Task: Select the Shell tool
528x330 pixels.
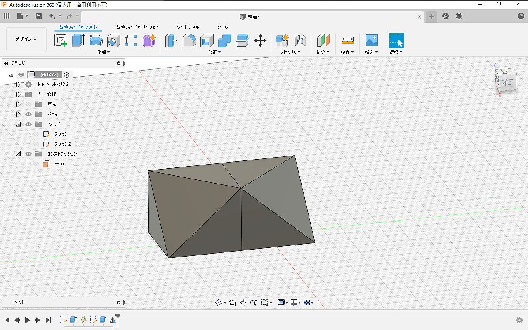Action: click(x=207, y=40)
